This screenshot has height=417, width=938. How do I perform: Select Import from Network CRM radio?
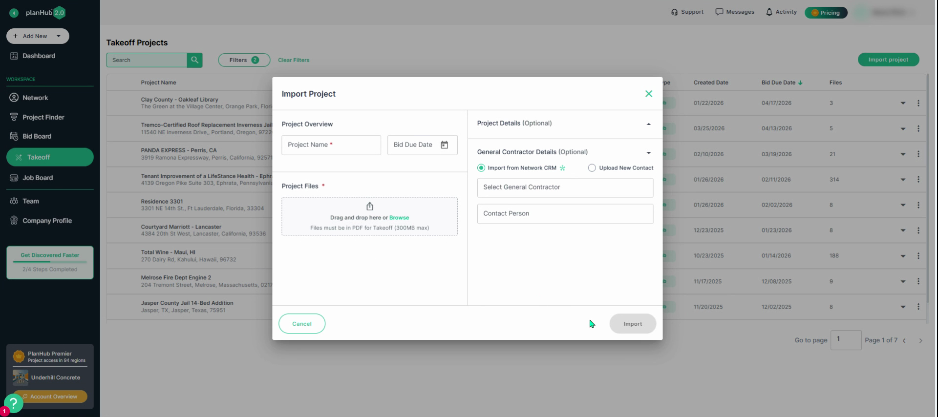tap(481, 168)
